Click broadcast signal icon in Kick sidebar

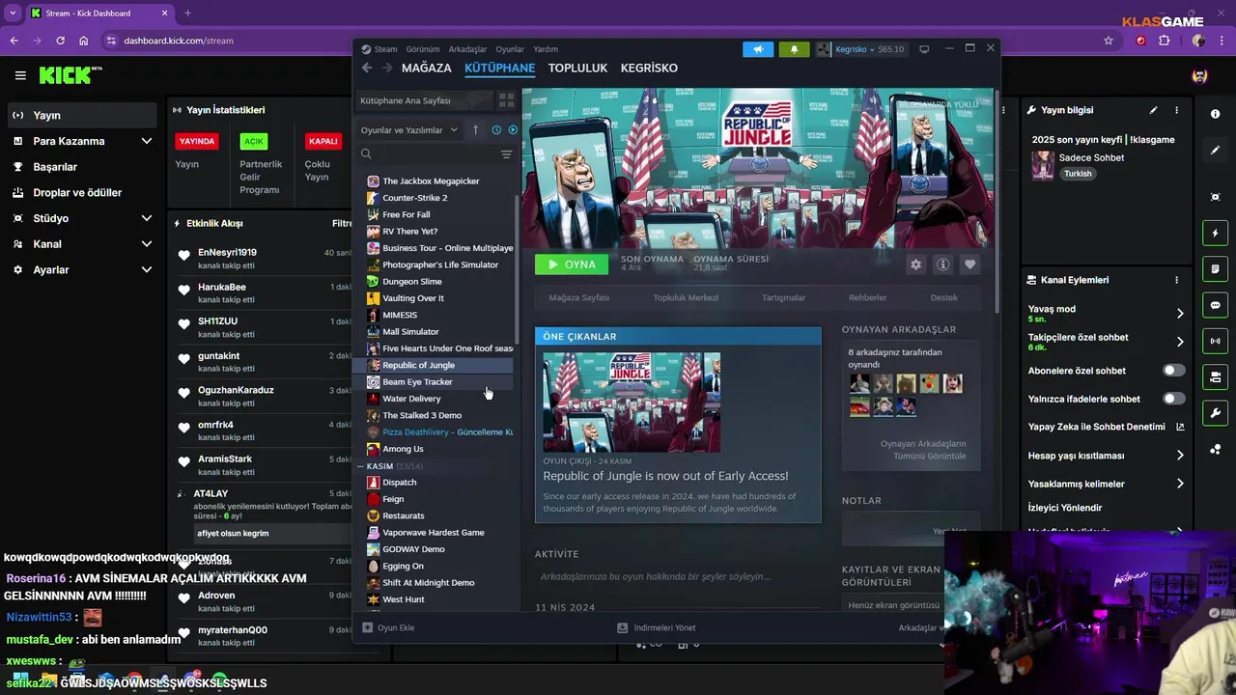coord(1215,340)
